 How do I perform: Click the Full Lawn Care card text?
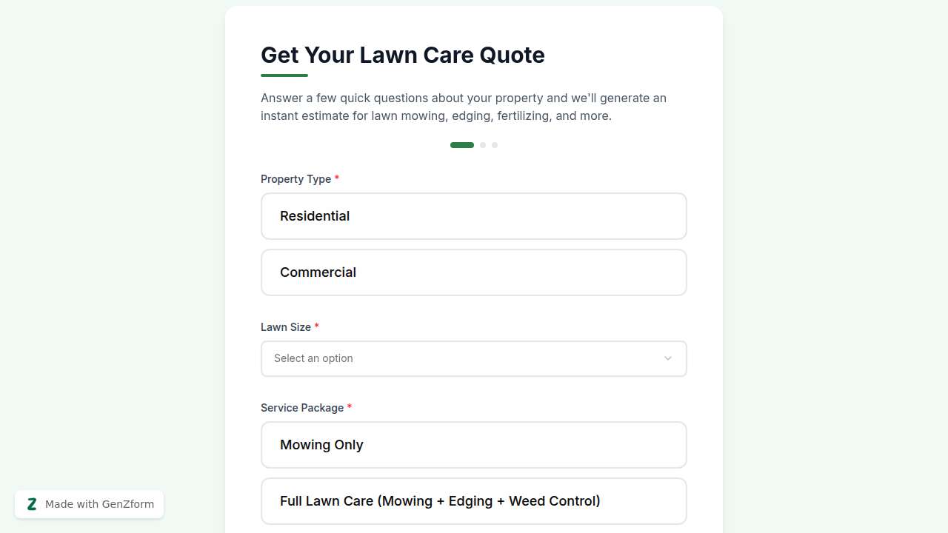tap(440, 501)
